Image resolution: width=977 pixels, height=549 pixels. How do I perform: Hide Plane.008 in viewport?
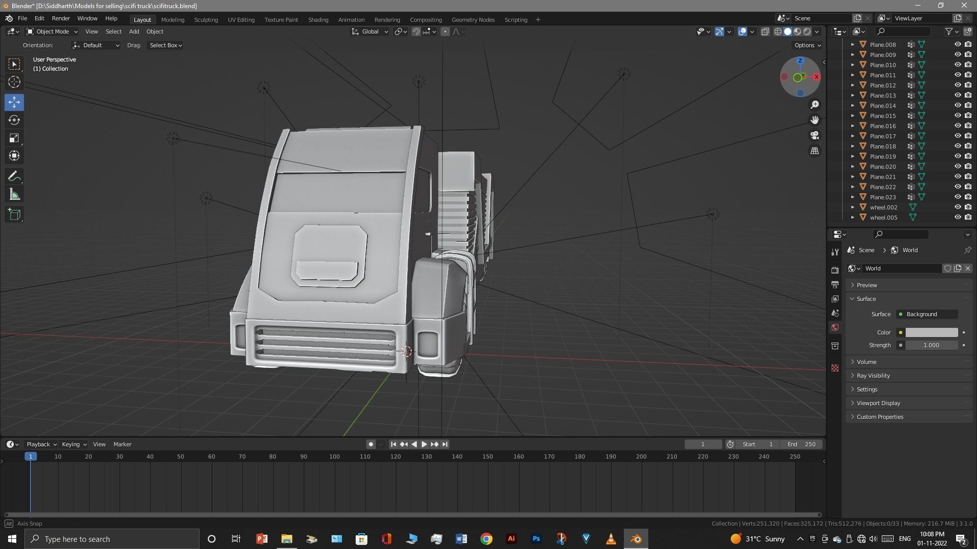(x=957, y=45)
